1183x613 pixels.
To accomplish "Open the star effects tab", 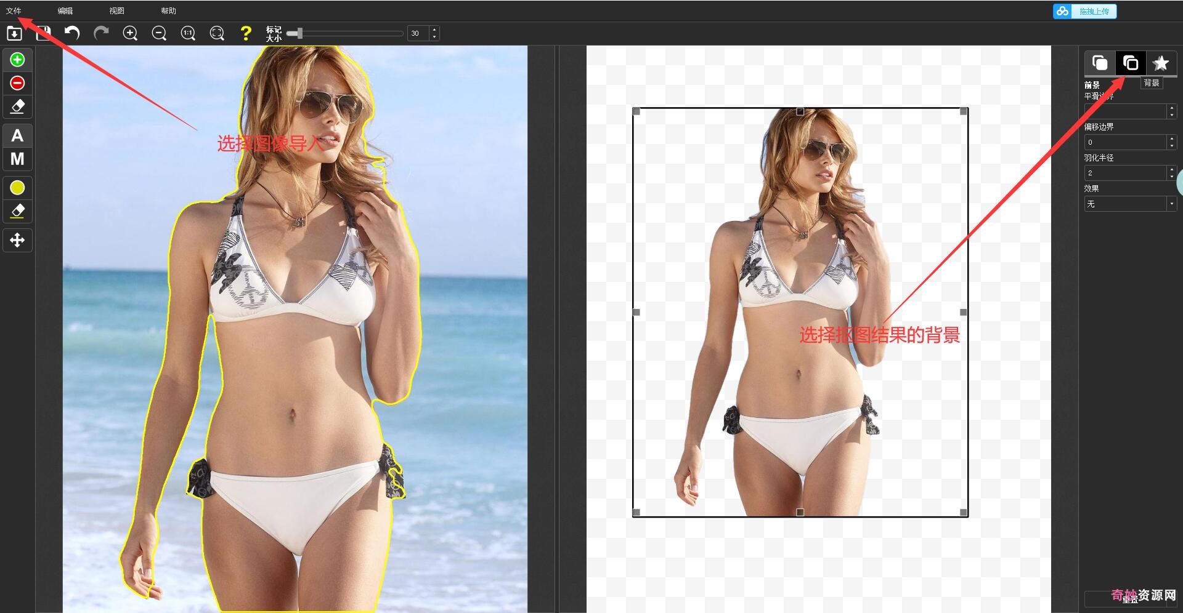I will point(1161,63).
